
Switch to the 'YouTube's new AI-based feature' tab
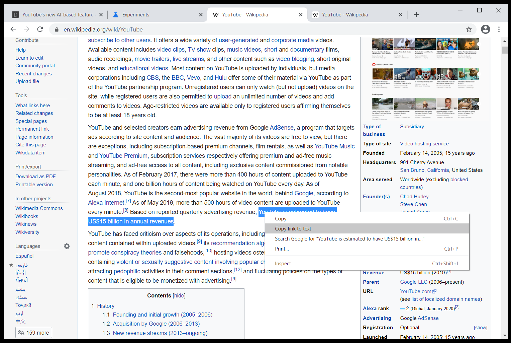pos(58,15)
